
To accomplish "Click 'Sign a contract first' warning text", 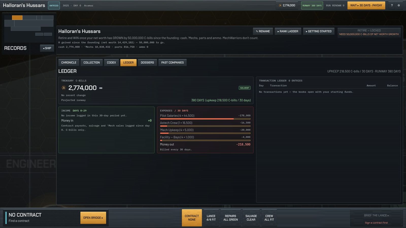I will [376, 223].
